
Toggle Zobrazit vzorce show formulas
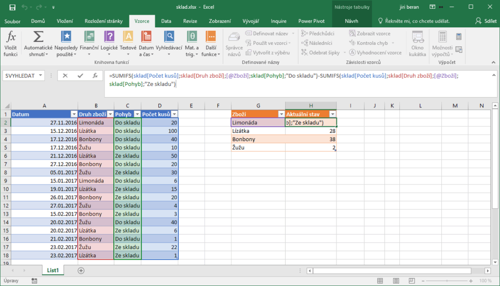pos(370,34)
